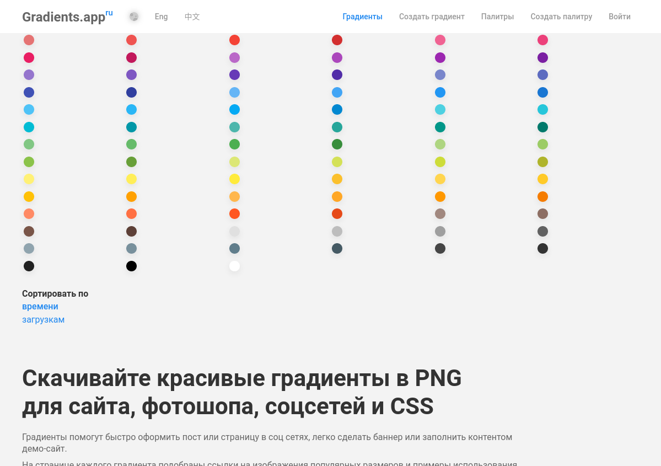661x466 pixels.
Task: Pick the cyan swatch in sixth column
Action: pyautogui.click(x=543, y=110)
